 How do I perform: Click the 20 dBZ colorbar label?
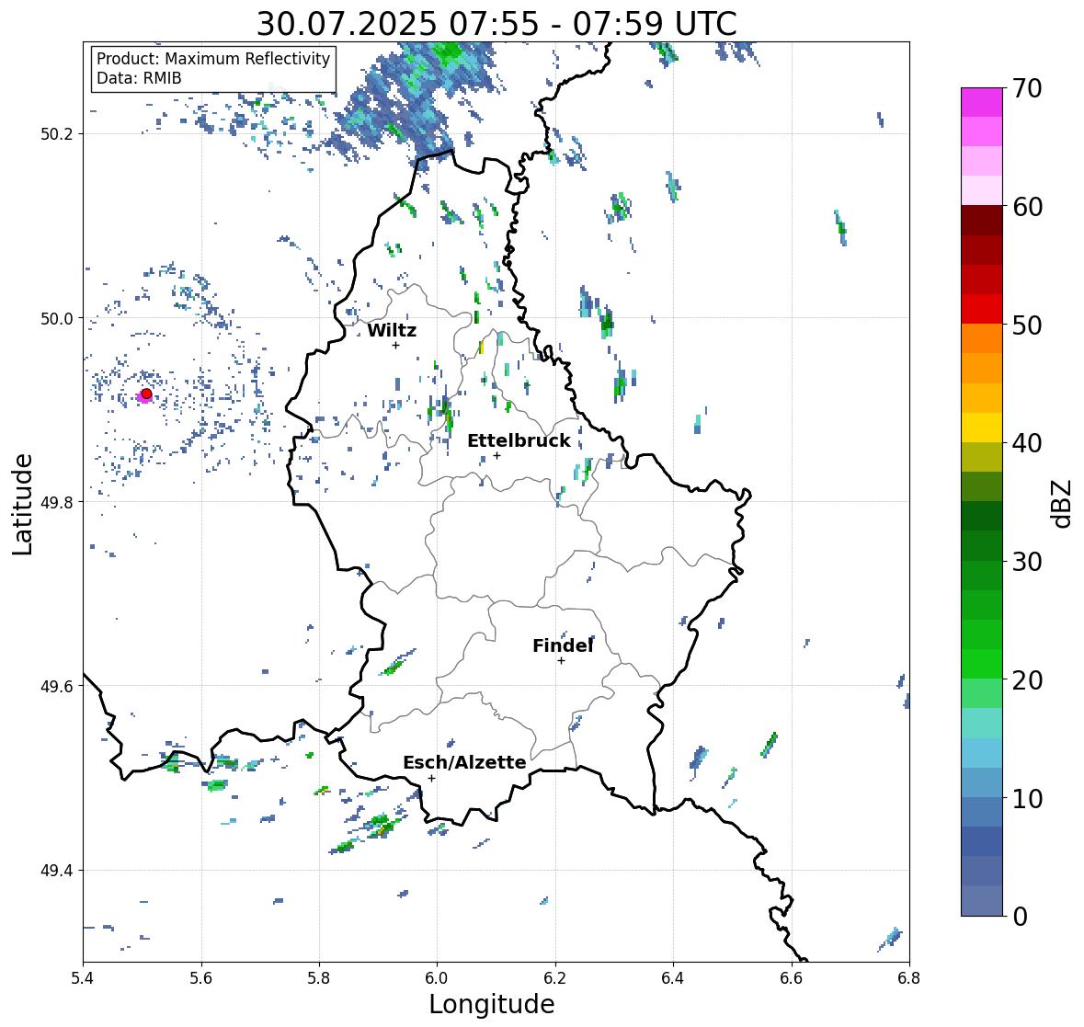1027,680
